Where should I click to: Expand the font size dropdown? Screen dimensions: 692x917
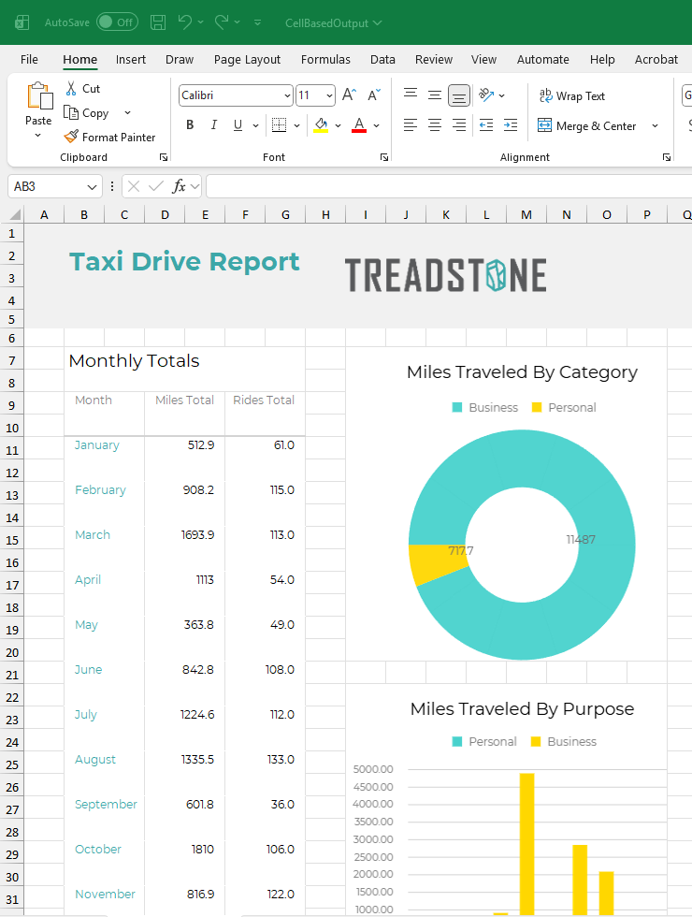[329, 95]
